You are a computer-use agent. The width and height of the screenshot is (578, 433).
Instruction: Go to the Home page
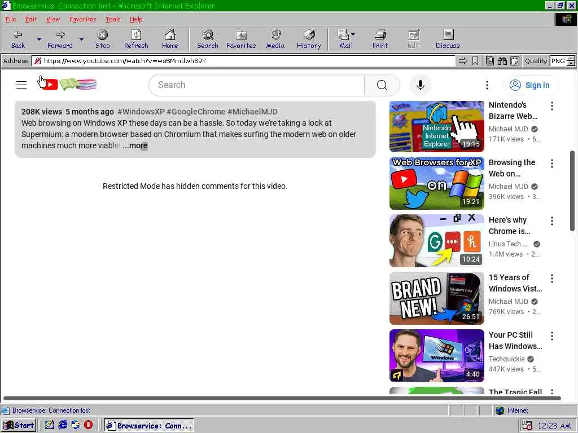(x=170, y=39)
